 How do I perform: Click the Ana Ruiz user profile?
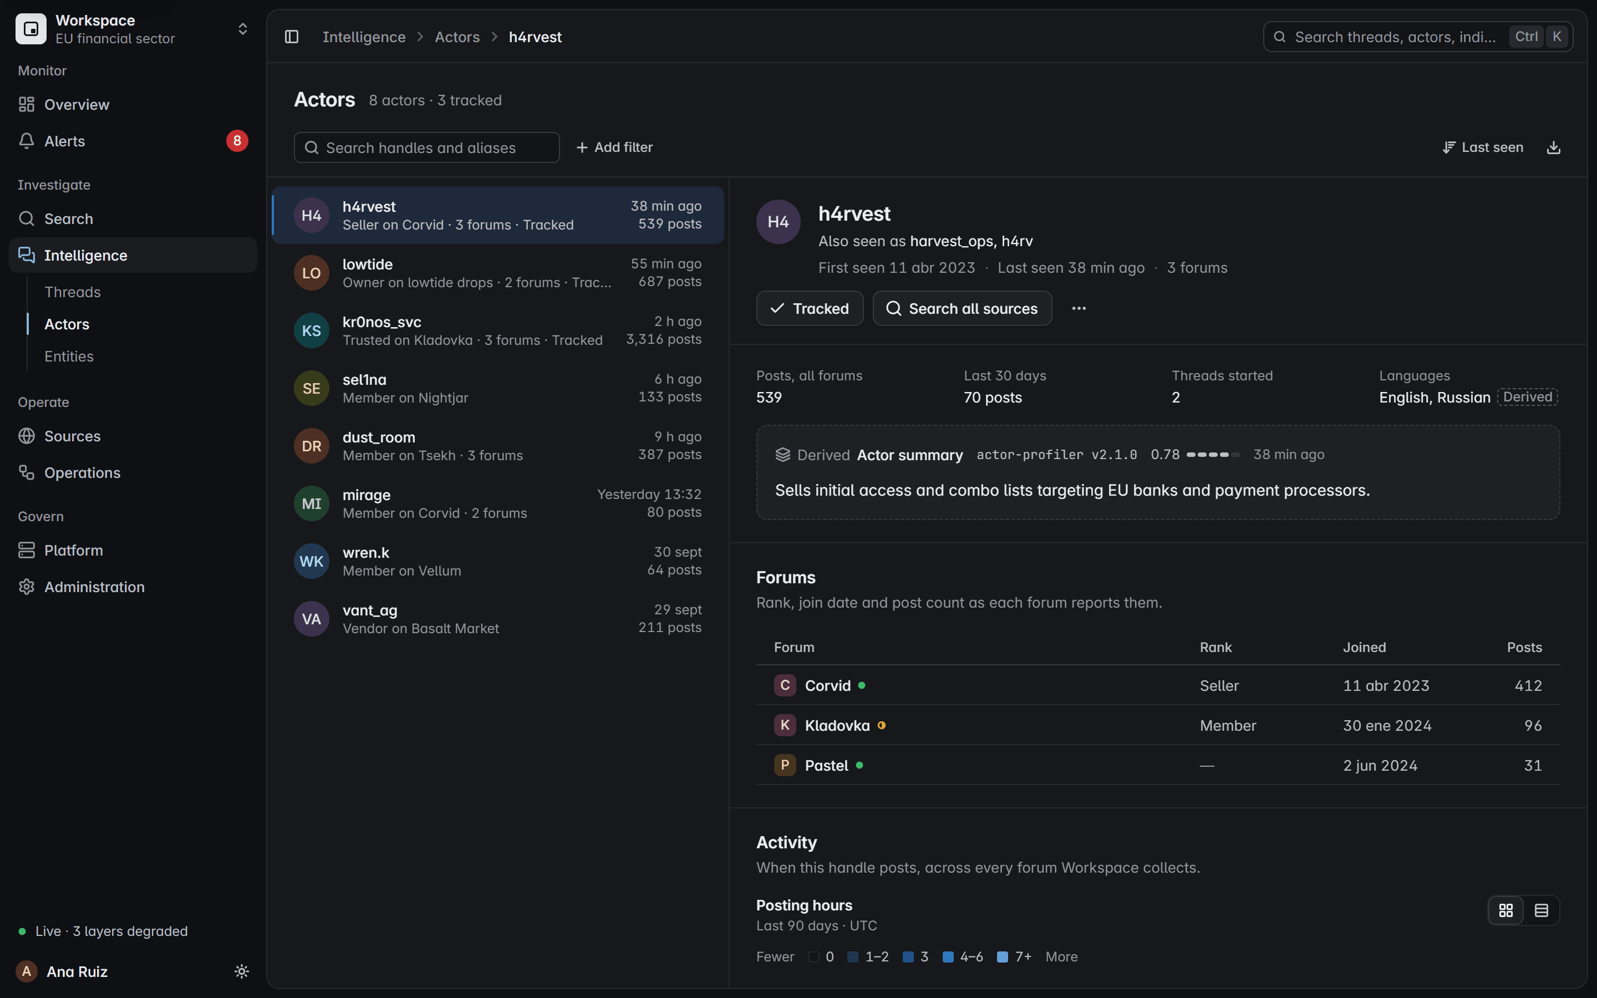click(63, 971)
